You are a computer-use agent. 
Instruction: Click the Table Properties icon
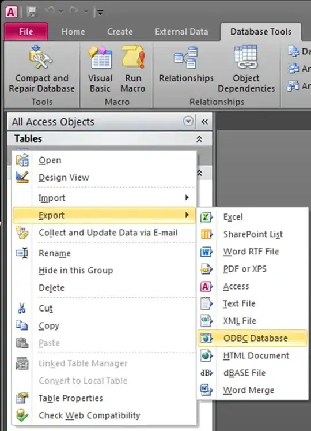pos(22,398)
